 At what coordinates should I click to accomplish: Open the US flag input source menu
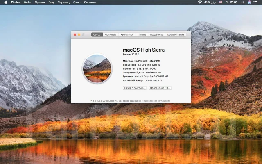[221, 2]
